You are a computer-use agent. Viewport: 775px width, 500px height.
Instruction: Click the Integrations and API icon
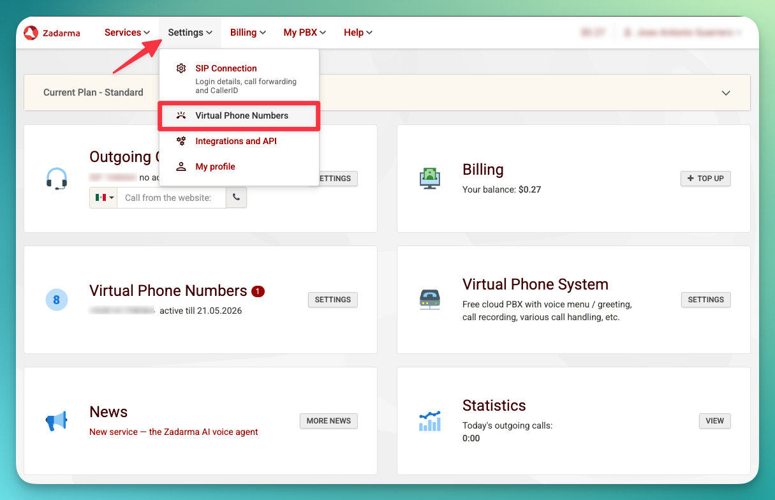[x=181, y=141]
